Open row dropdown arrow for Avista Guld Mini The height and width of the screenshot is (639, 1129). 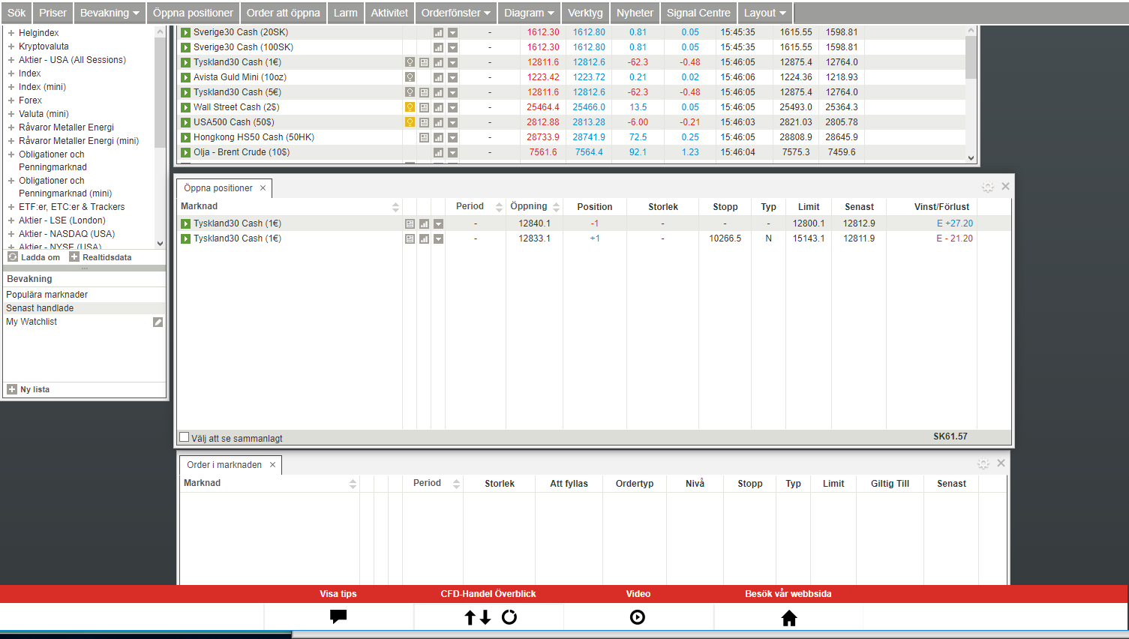point(452,77)
